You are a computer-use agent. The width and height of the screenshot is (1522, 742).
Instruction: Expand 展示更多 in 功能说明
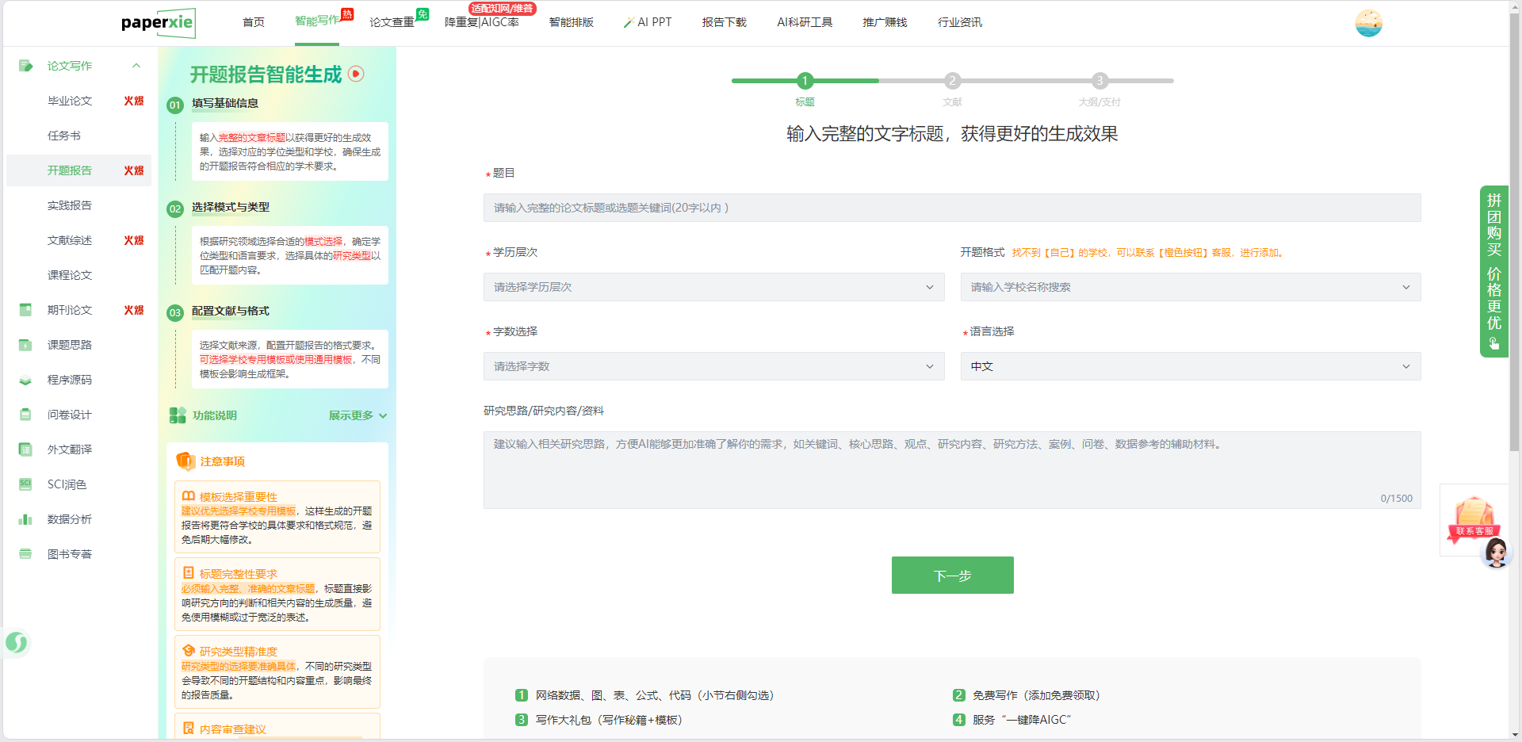pos(358,415)
